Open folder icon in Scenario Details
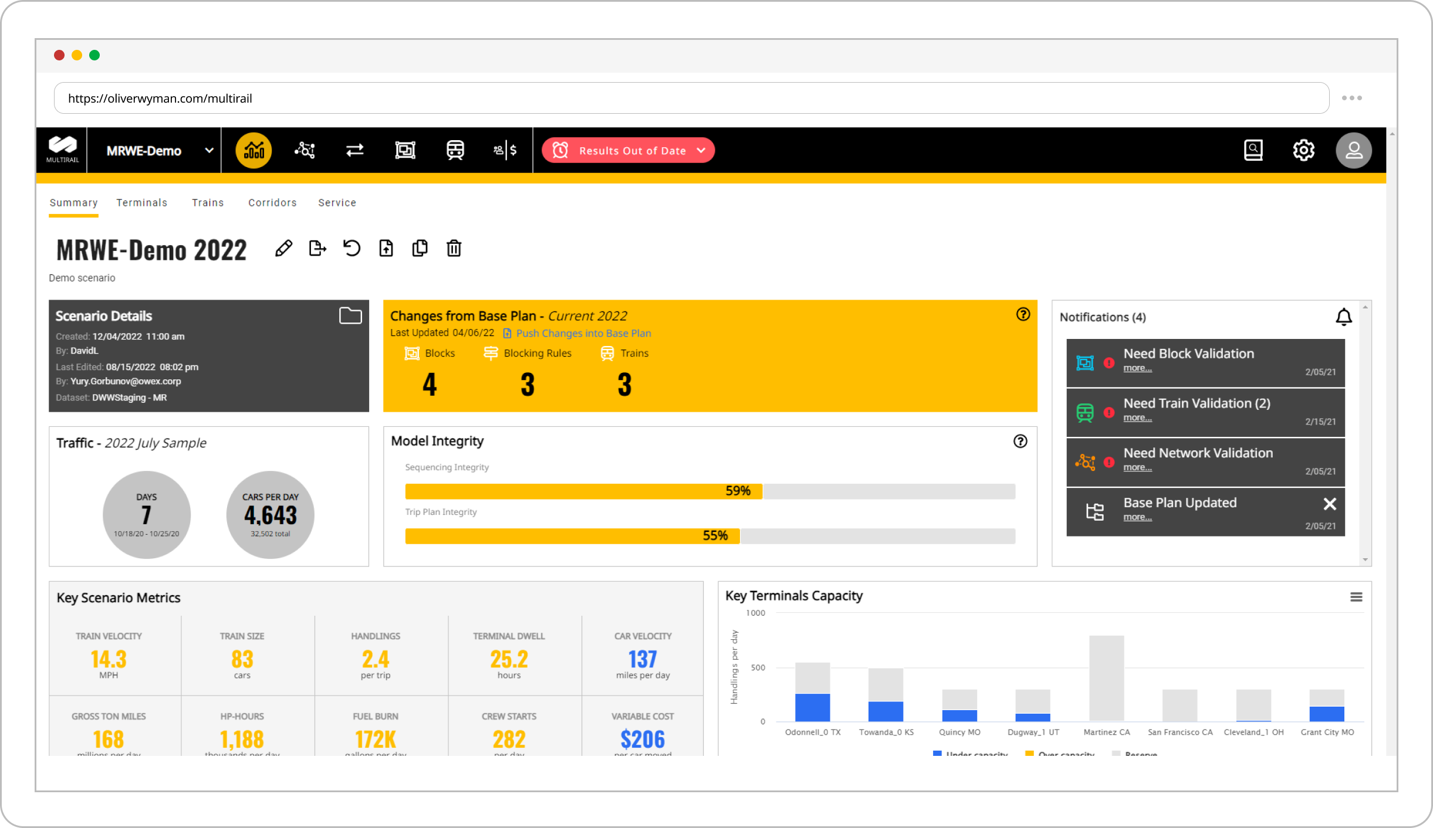Image resolution: width=1433 pixels, height=828 pixels. (x=350, y=316)
